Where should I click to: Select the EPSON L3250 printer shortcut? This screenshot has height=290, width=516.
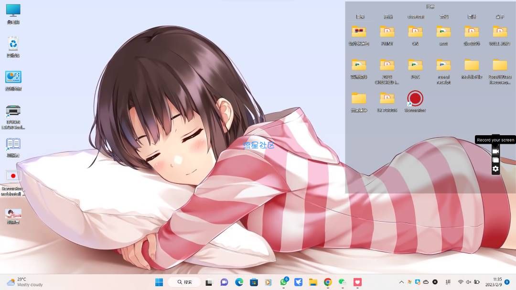tap(13, 117)
